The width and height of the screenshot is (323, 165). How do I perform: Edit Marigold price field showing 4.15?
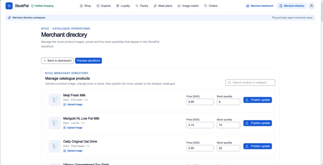tap(200, 125)
